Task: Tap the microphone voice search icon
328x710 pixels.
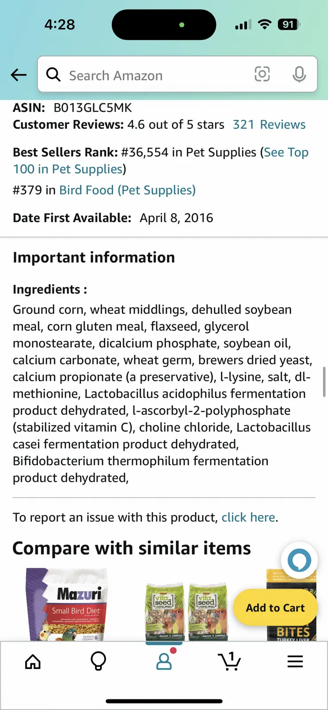Action: pos(299,75)
